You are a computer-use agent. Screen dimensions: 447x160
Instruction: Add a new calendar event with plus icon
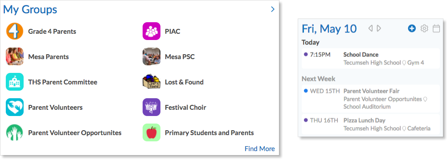pos(412,28)
